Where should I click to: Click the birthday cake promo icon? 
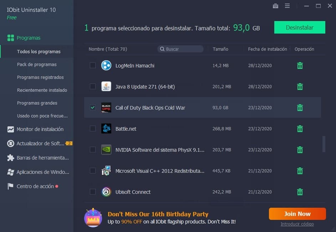93,217
